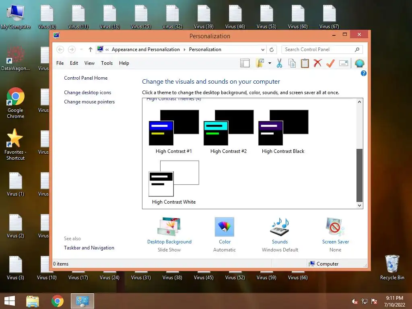This screenshot has height=309, width=412.
Task: Click the network tray icon
Action: click(365, 301)
